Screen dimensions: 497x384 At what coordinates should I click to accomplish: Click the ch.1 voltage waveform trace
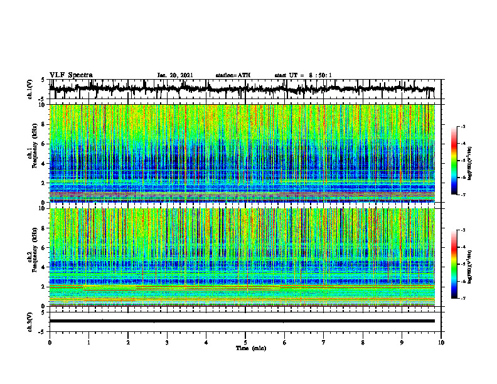pos(242,89)
